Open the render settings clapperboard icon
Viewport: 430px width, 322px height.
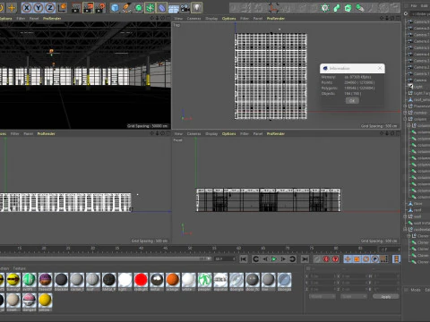coord(76,8)
